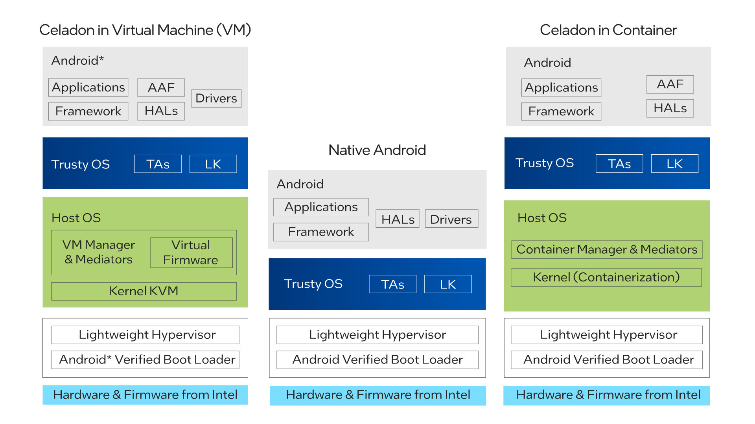This screenshot has height=424, width=755.
Task: Click the Kernel KVM block
Action: pos(144,291)
